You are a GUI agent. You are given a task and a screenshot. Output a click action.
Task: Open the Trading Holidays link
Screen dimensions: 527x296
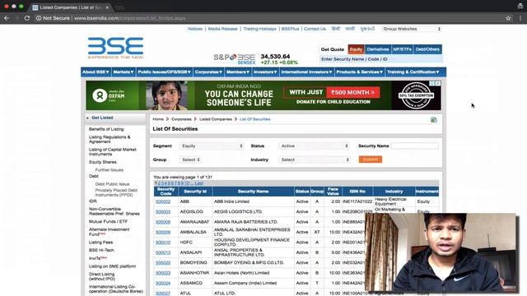259,29
